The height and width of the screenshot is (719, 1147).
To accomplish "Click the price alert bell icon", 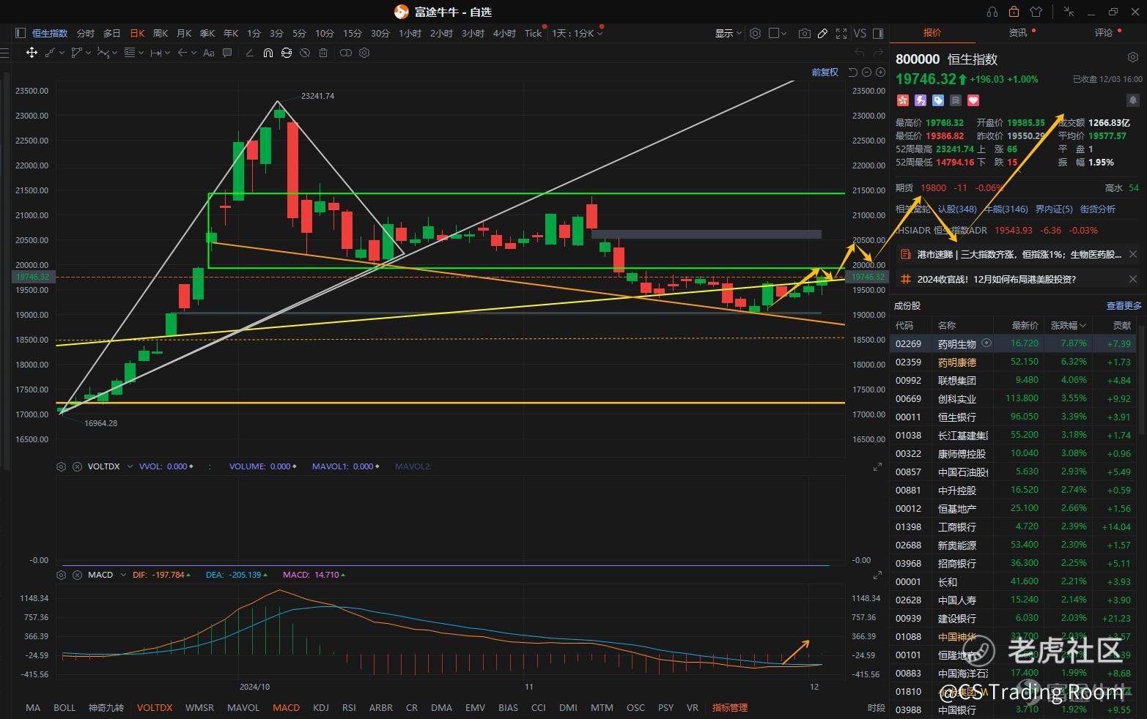I will pyautogui.click(x=1132, y=100).
